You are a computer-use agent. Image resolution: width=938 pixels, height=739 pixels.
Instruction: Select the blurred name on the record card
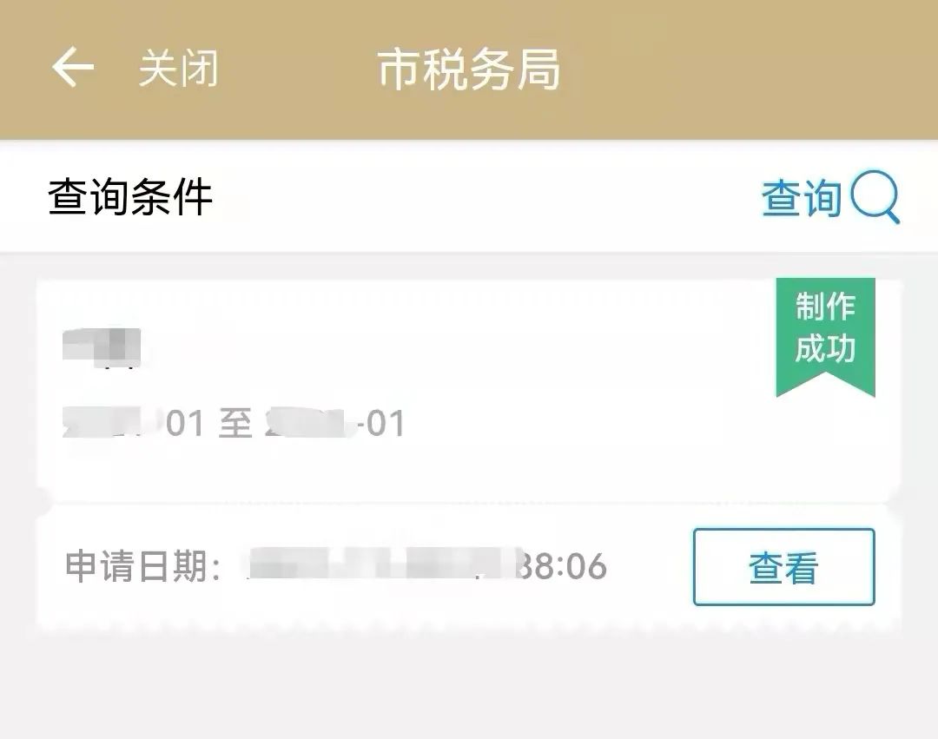pos(102,348)
